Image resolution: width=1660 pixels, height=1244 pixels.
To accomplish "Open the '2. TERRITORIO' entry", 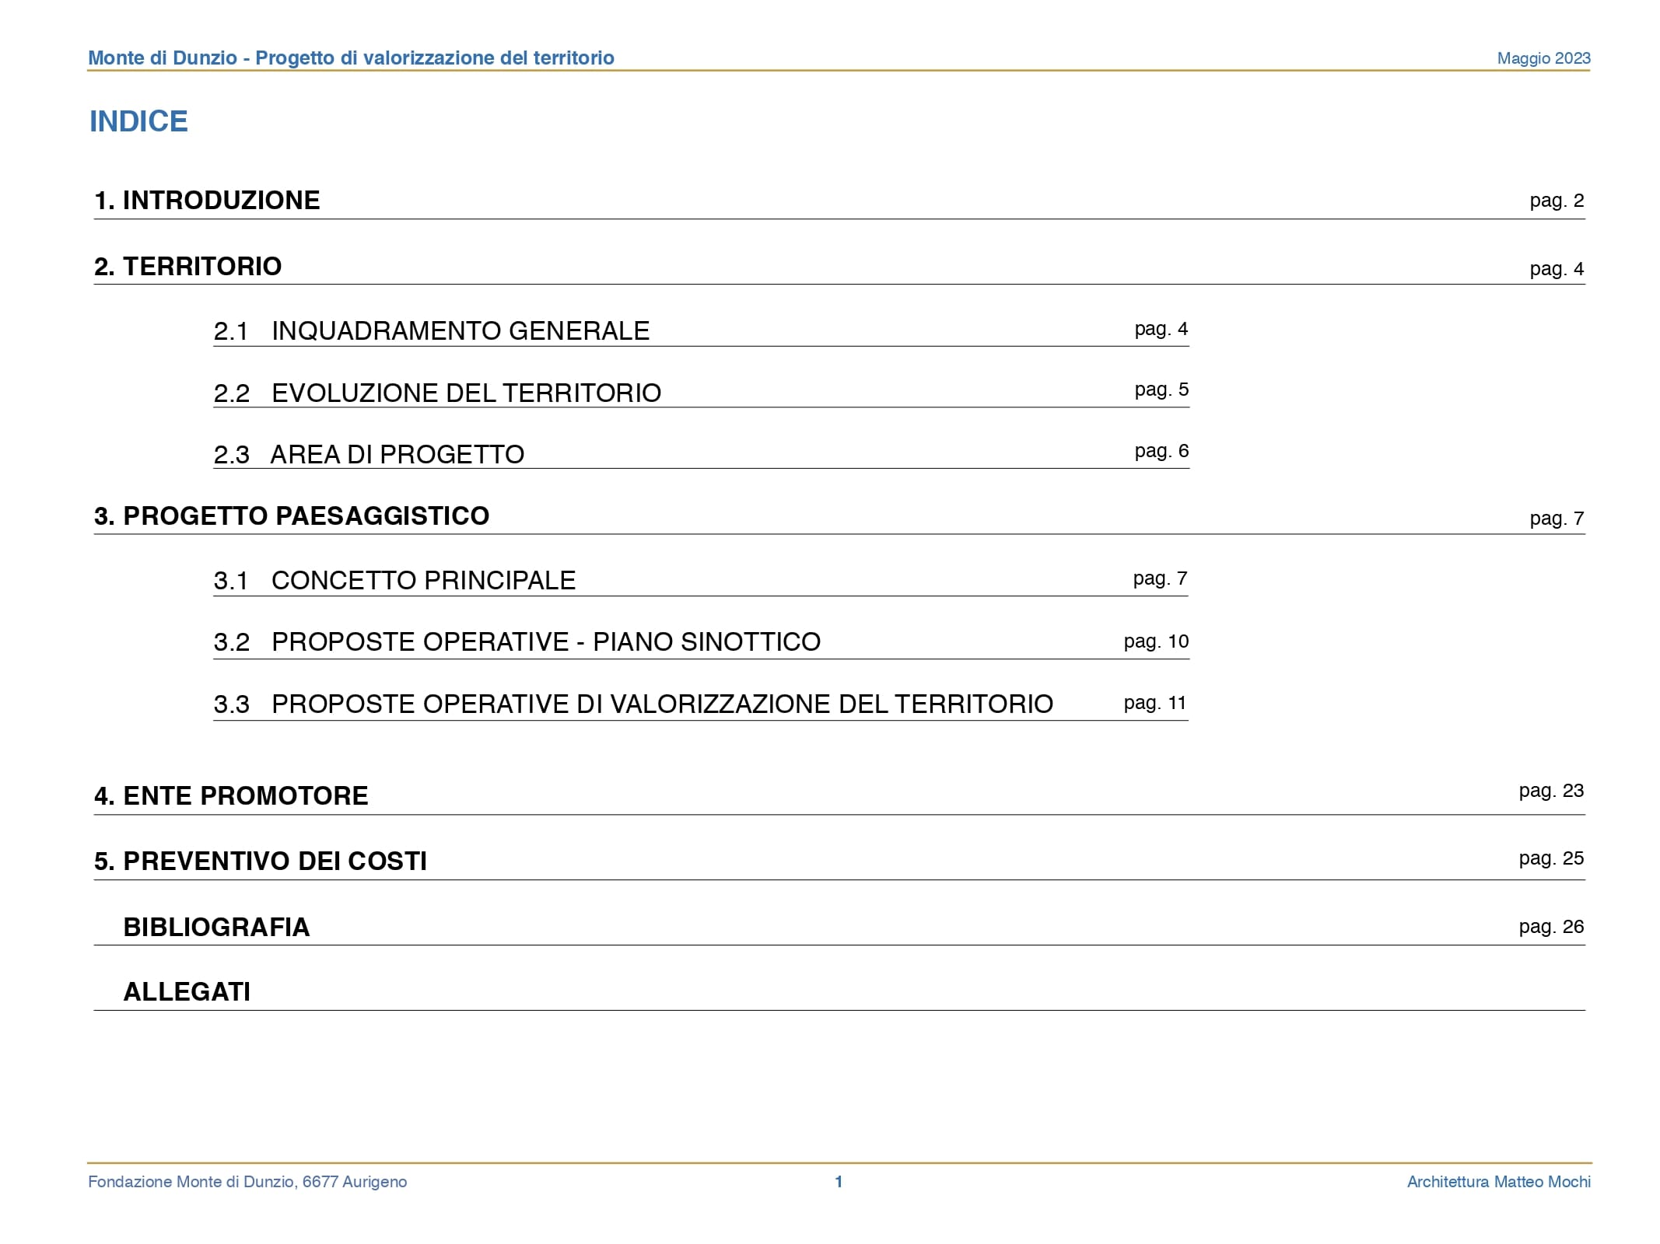I will (x=187, y=266).
